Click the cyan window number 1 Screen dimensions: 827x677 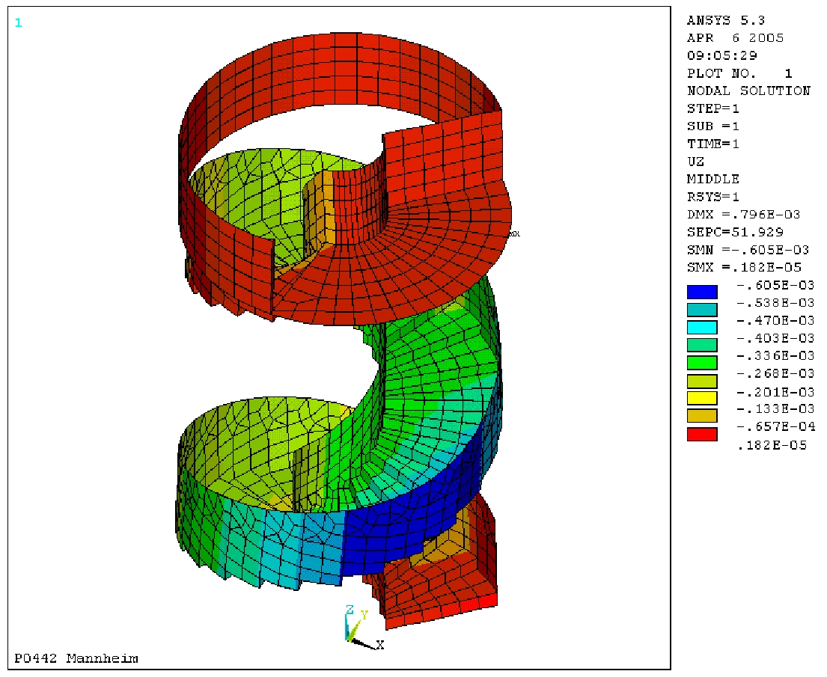pyautogui.click(x=19, y=23)
